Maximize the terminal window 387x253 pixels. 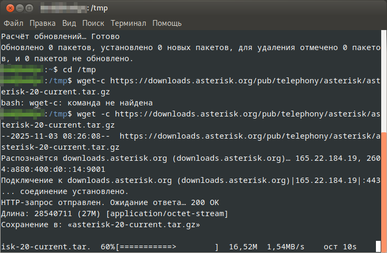(x=30, y=8)
